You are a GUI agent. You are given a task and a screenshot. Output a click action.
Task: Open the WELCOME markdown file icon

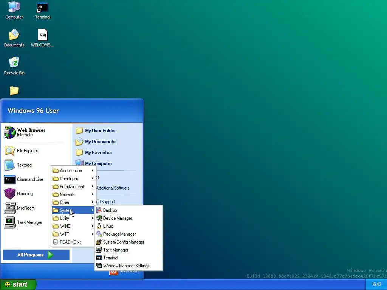pos(42,38)
